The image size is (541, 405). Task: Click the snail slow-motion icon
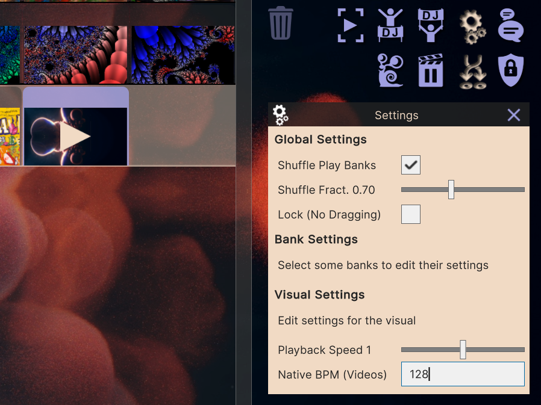[x=390, y=70]
